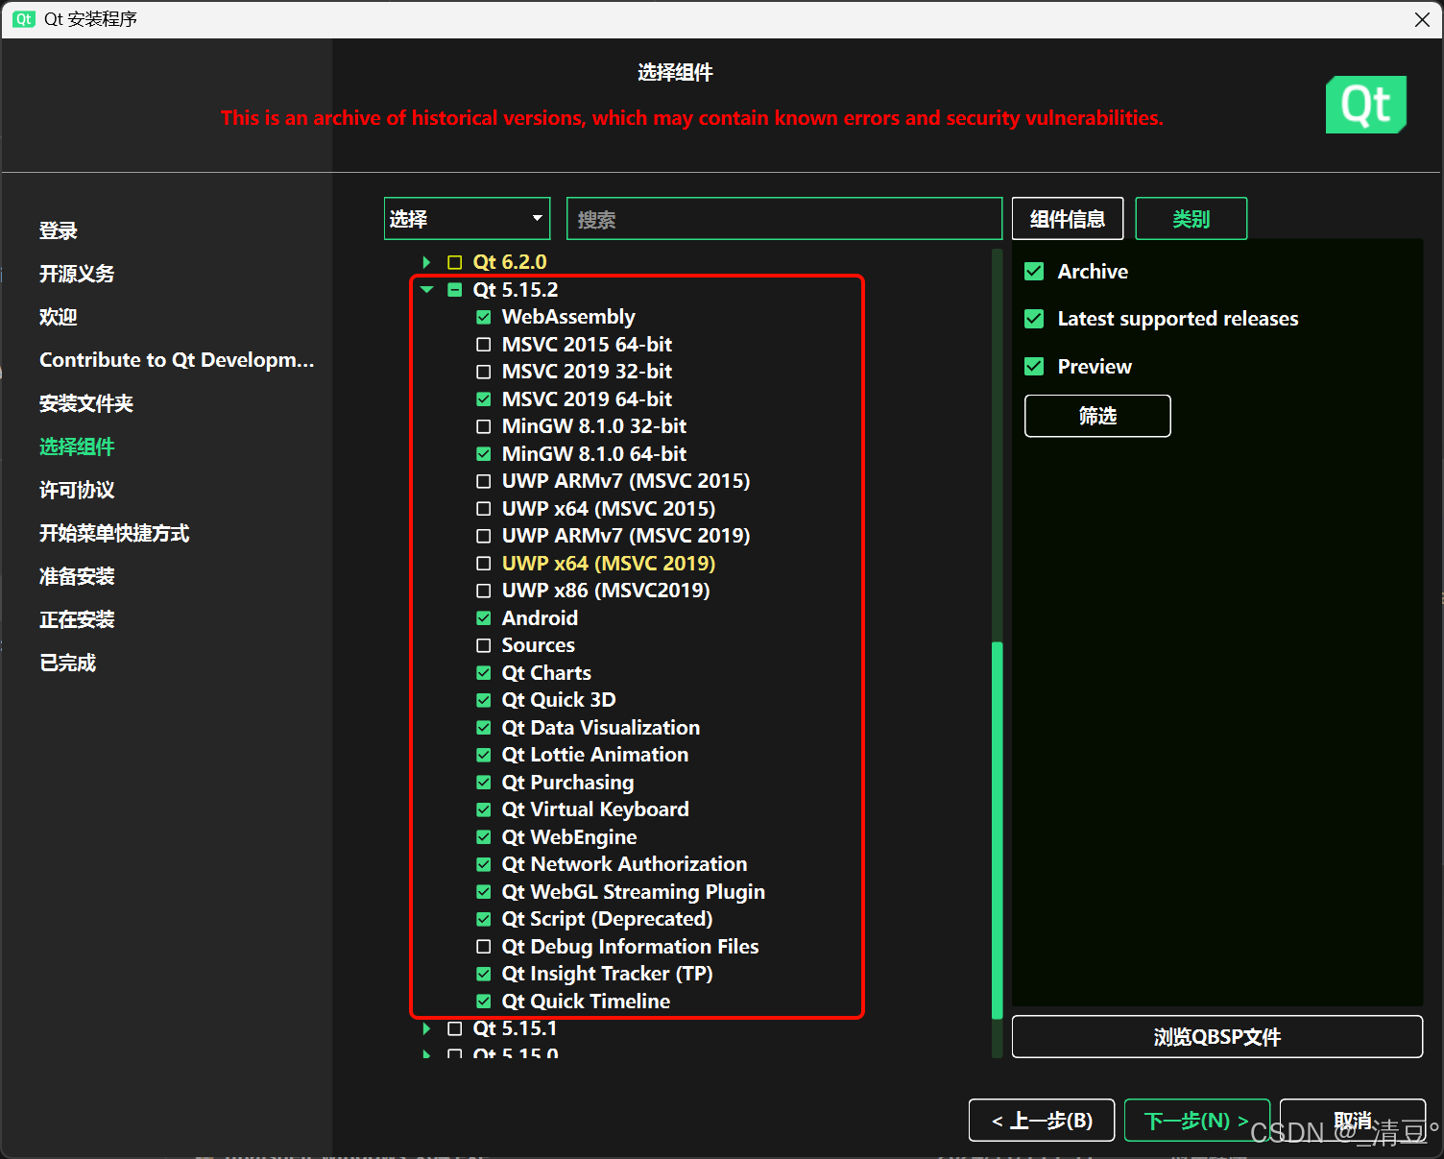Uncheck Qt WebGL Streaming Plugin checkbox
1444x1159 pixels.
pos(484,892)
